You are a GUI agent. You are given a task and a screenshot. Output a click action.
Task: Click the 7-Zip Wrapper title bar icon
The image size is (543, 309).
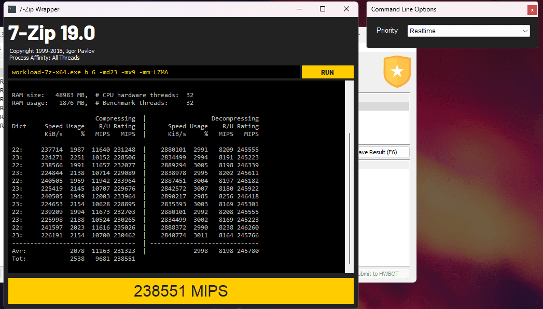point(12,9)
